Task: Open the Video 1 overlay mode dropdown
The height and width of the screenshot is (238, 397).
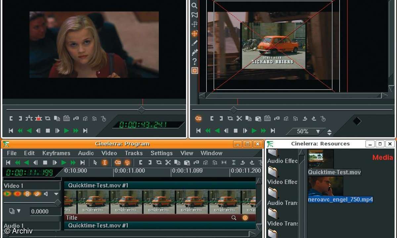Action: point(15,211)
